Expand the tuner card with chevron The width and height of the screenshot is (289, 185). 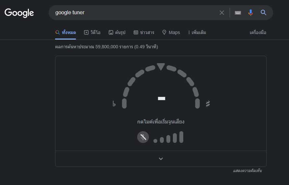[161, 159]
